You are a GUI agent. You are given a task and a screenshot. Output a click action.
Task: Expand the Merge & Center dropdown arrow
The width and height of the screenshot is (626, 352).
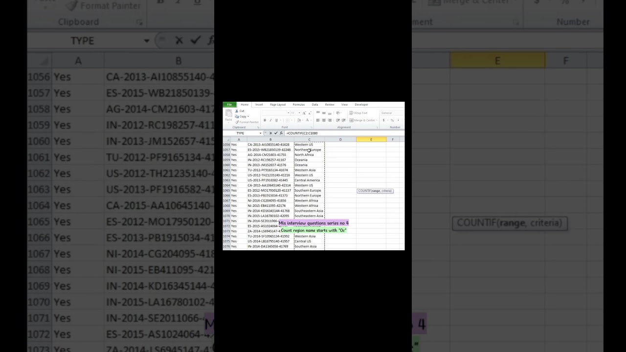pos(377,120)
